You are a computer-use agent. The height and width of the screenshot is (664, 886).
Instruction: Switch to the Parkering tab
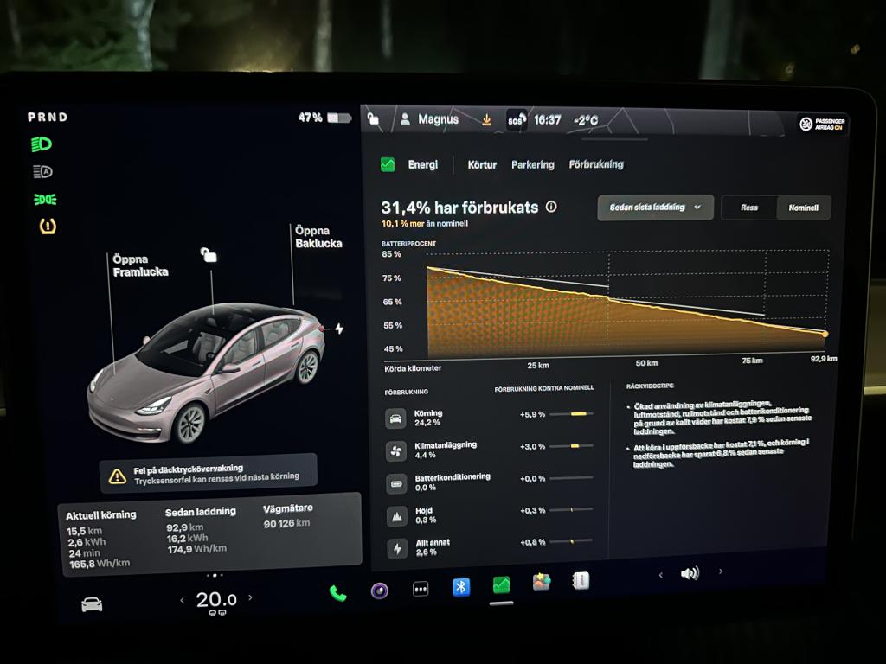532,164
